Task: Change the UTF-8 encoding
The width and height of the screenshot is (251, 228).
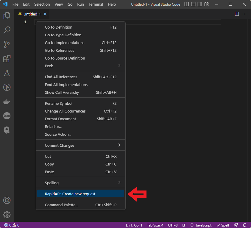Action: pyautogui.click(x=173, y=225)
